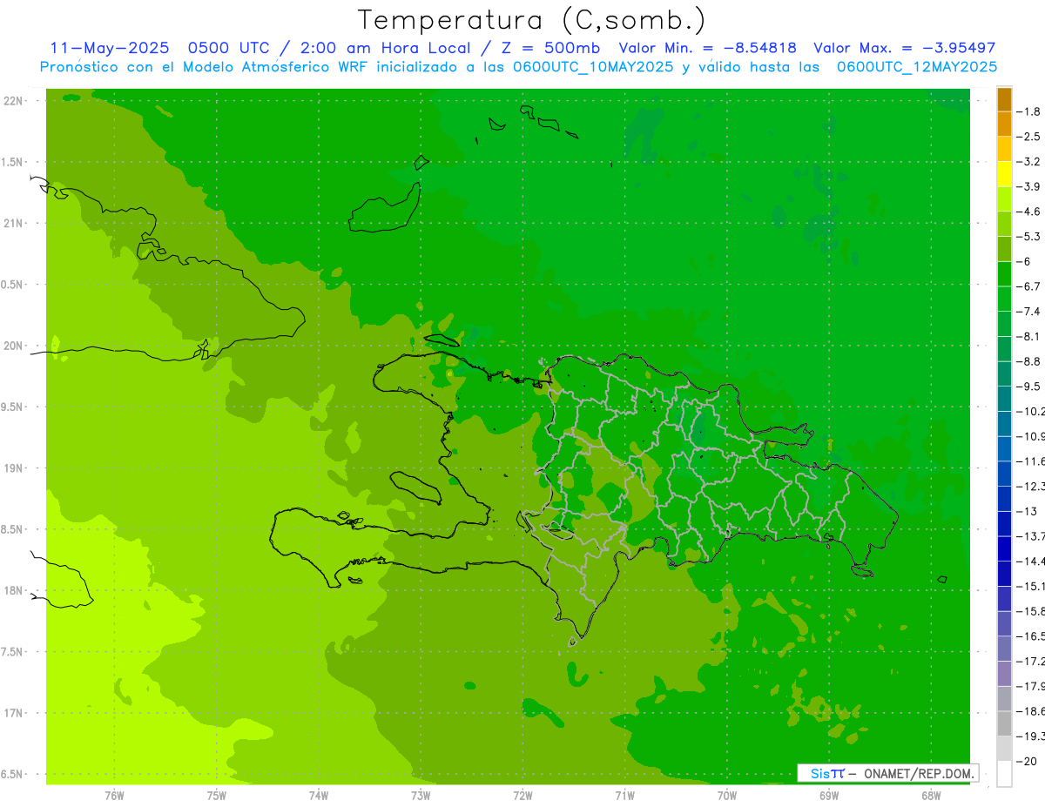This screenshot has height=807, width=1045.
Task: Select initialization time "0600UTC_10MAY2025"
Action: 593,66
